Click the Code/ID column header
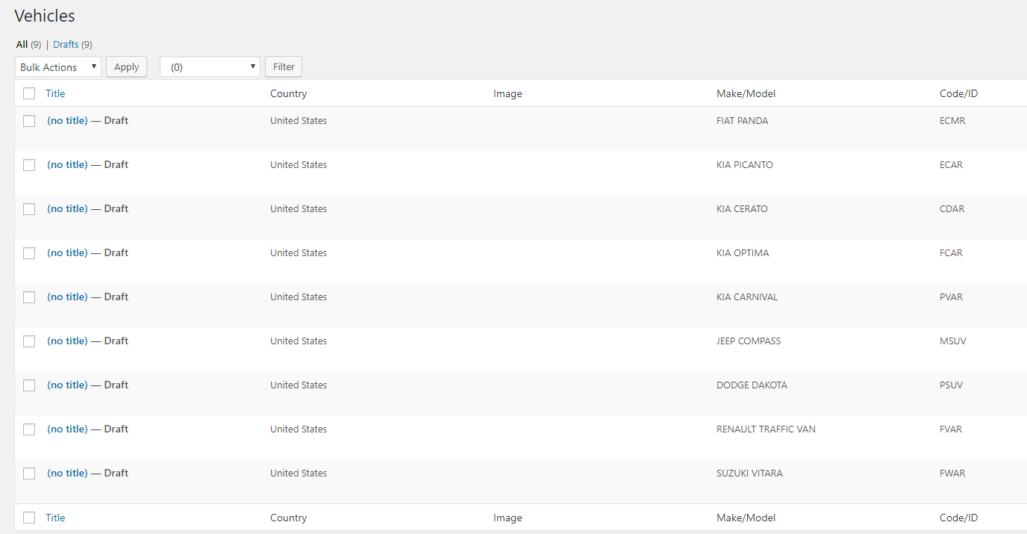This screenshot has width=1027, height=534. (x=958, y=93)
